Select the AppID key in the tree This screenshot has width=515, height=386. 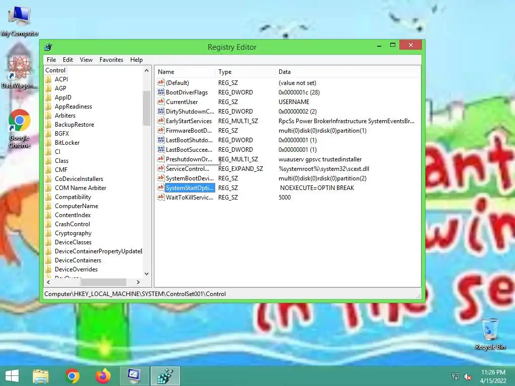point(63,98)
